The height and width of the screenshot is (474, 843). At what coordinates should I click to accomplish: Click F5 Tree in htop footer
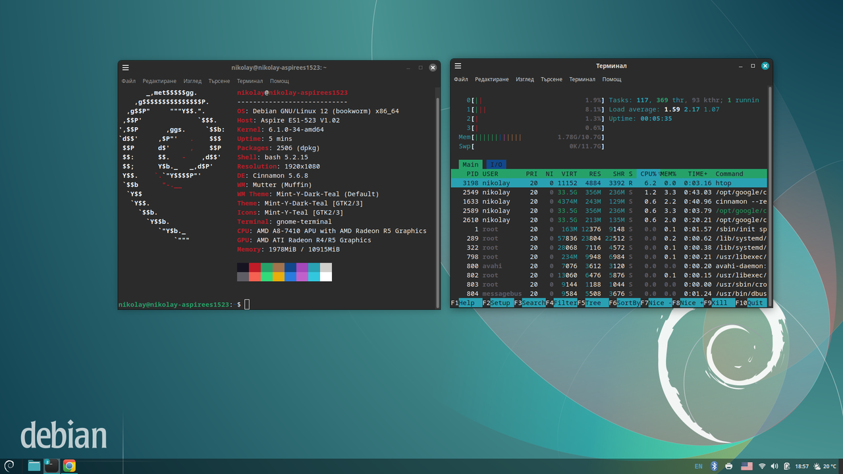coord(593,303)
